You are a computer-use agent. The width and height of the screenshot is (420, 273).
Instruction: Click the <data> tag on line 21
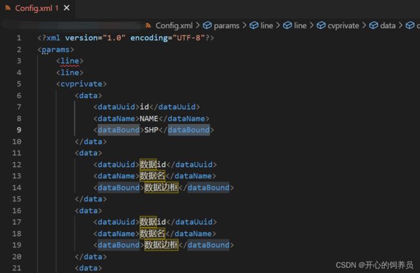(x=89, y=268)
